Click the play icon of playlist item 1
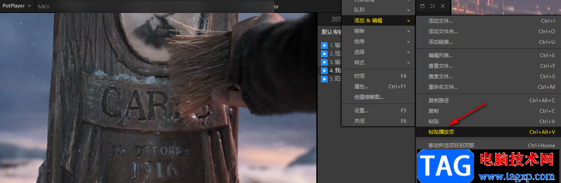561x183 pixels. pyautogui.click(x=324, y=45)
